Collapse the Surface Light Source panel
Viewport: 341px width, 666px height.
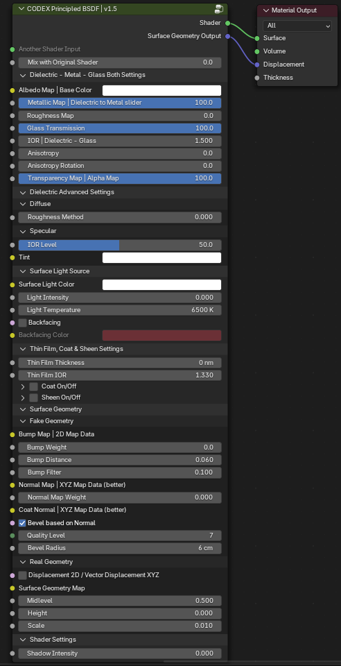[22, 271]
